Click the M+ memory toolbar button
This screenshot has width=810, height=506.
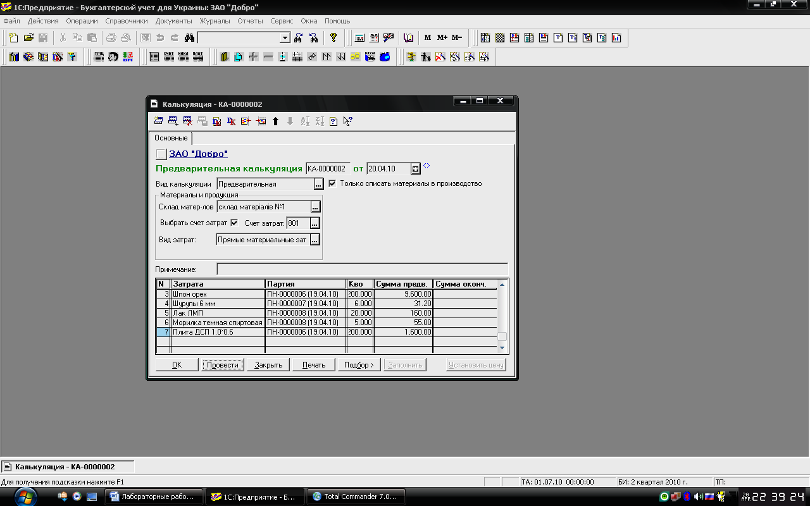click(x=442, y=38)
